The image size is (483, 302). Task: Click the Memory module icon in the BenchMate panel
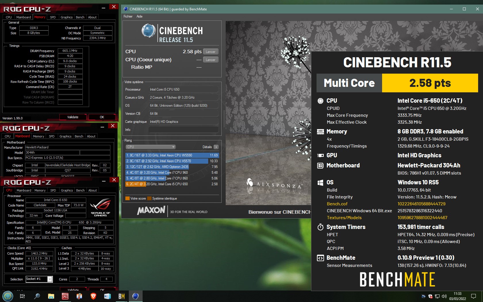point(320,131)
